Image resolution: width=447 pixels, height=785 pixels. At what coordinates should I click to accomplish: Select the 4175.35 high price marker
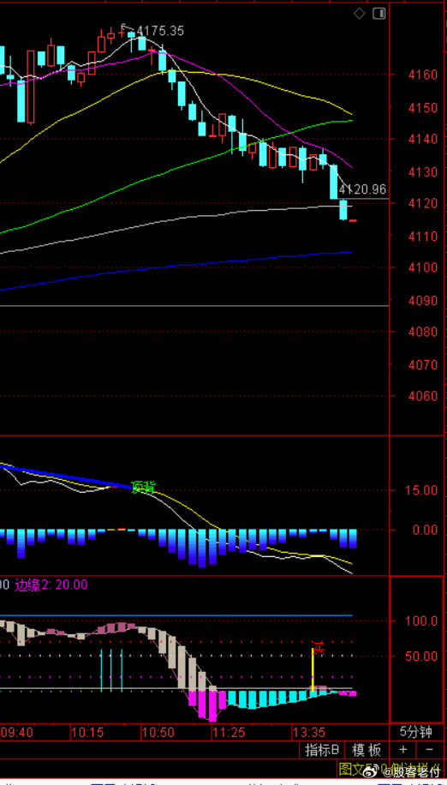tap(160, 31)
